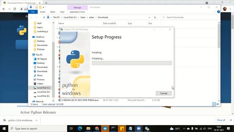Show hidden system tray icons chevron

[184, 129]
